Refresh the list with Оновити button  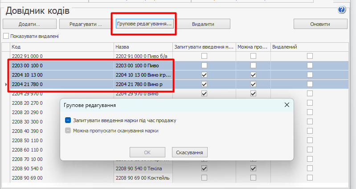click(320, 24)
